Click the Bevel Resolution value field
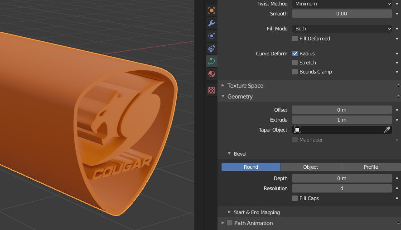This screenshot has width=401, height=230. (342, 188)
